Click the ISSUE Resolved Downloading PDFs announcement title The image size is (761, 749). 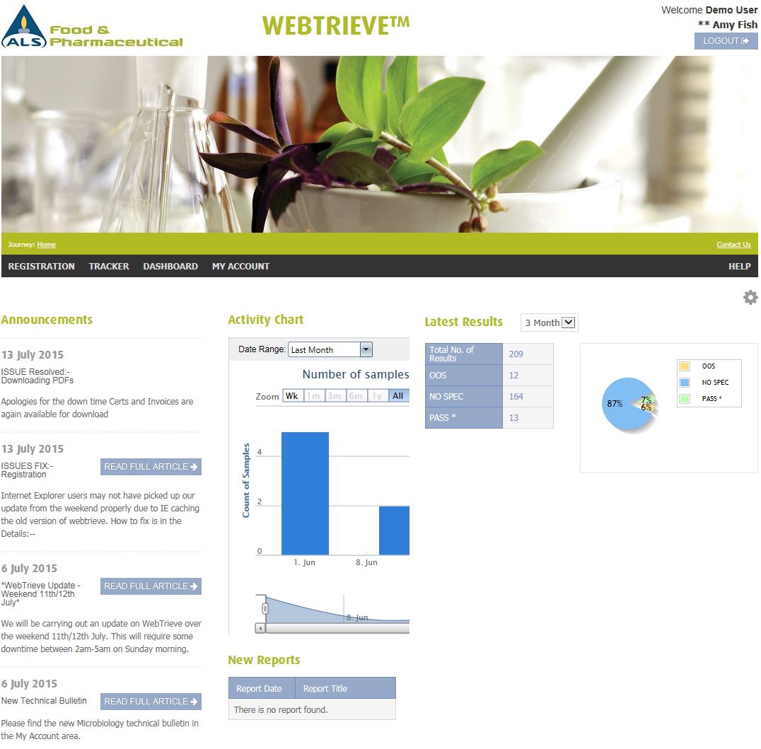coord(37,376)
